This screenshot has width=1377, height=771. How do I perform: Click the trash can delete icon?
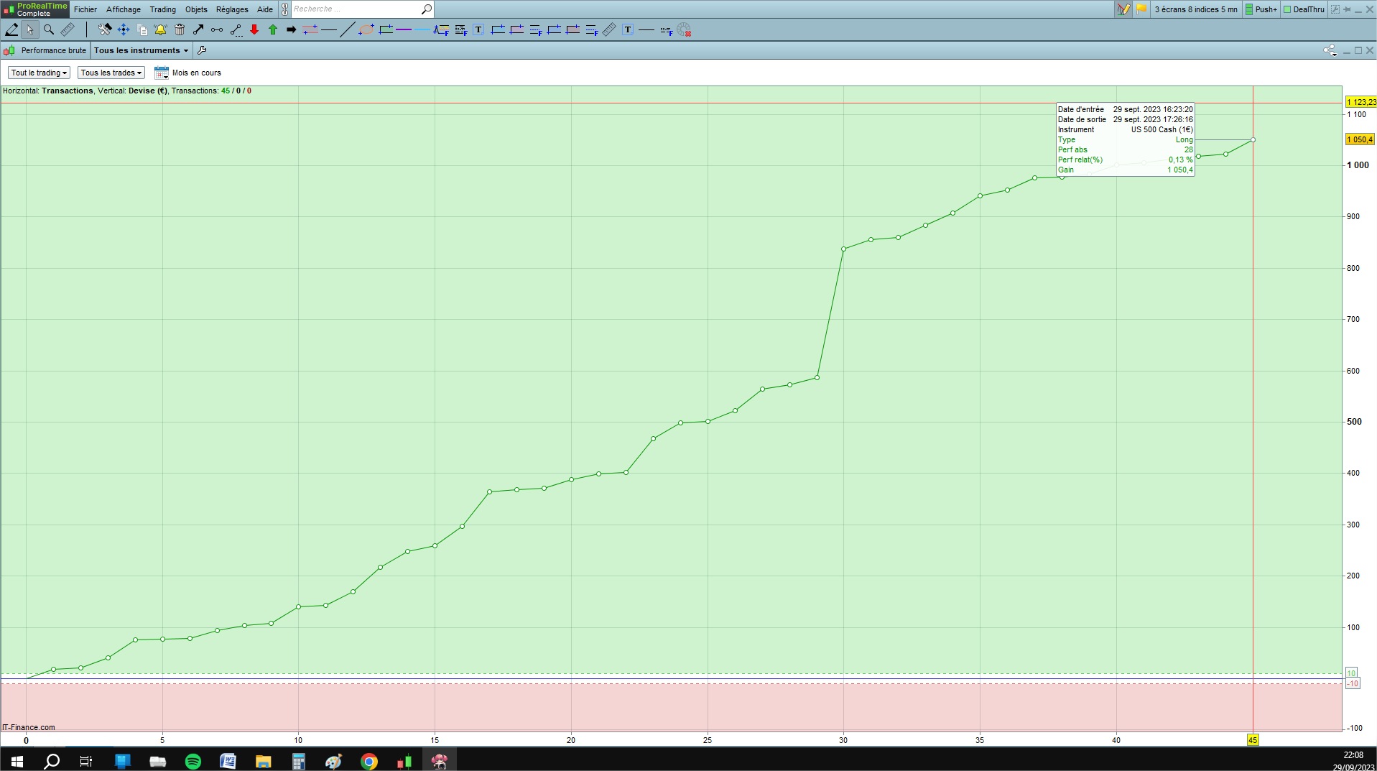[x=180, y=29]
